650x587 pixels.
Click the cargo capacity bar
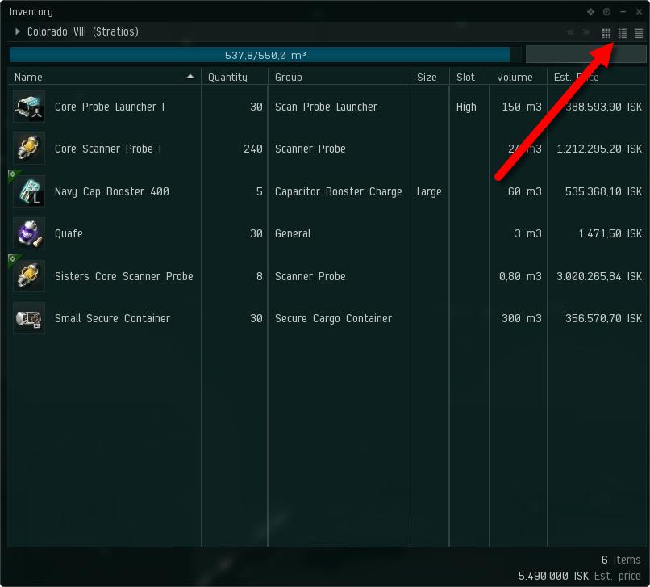(259, 55)
